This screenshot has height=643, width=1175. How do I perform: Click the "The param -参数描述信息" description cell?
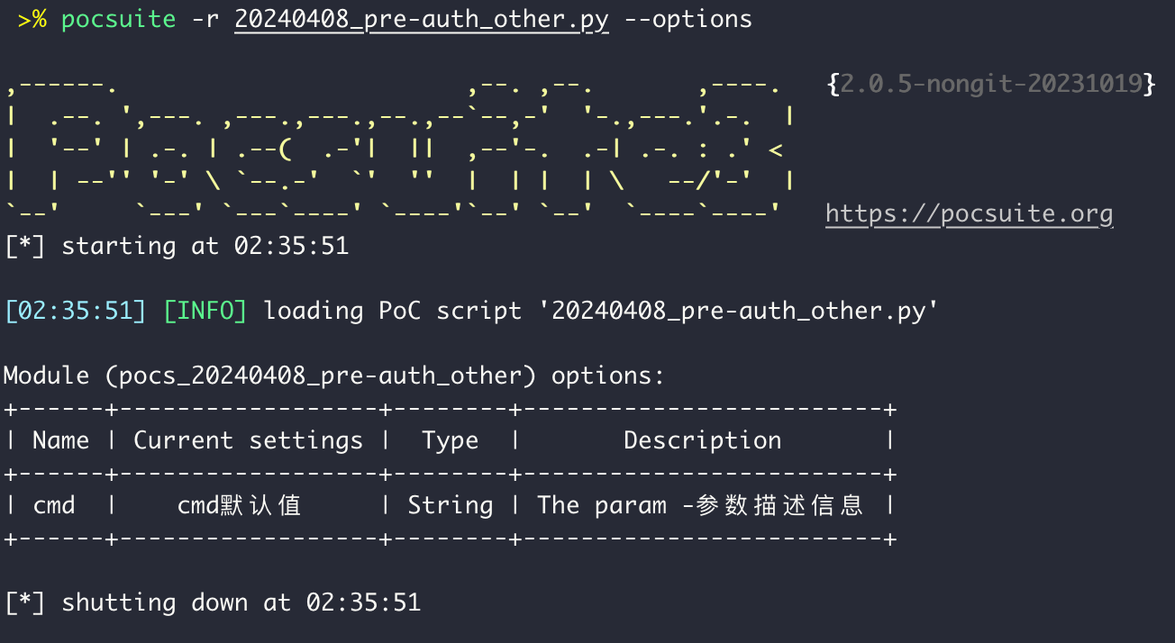pyautogui.click(x=700, y=505)
